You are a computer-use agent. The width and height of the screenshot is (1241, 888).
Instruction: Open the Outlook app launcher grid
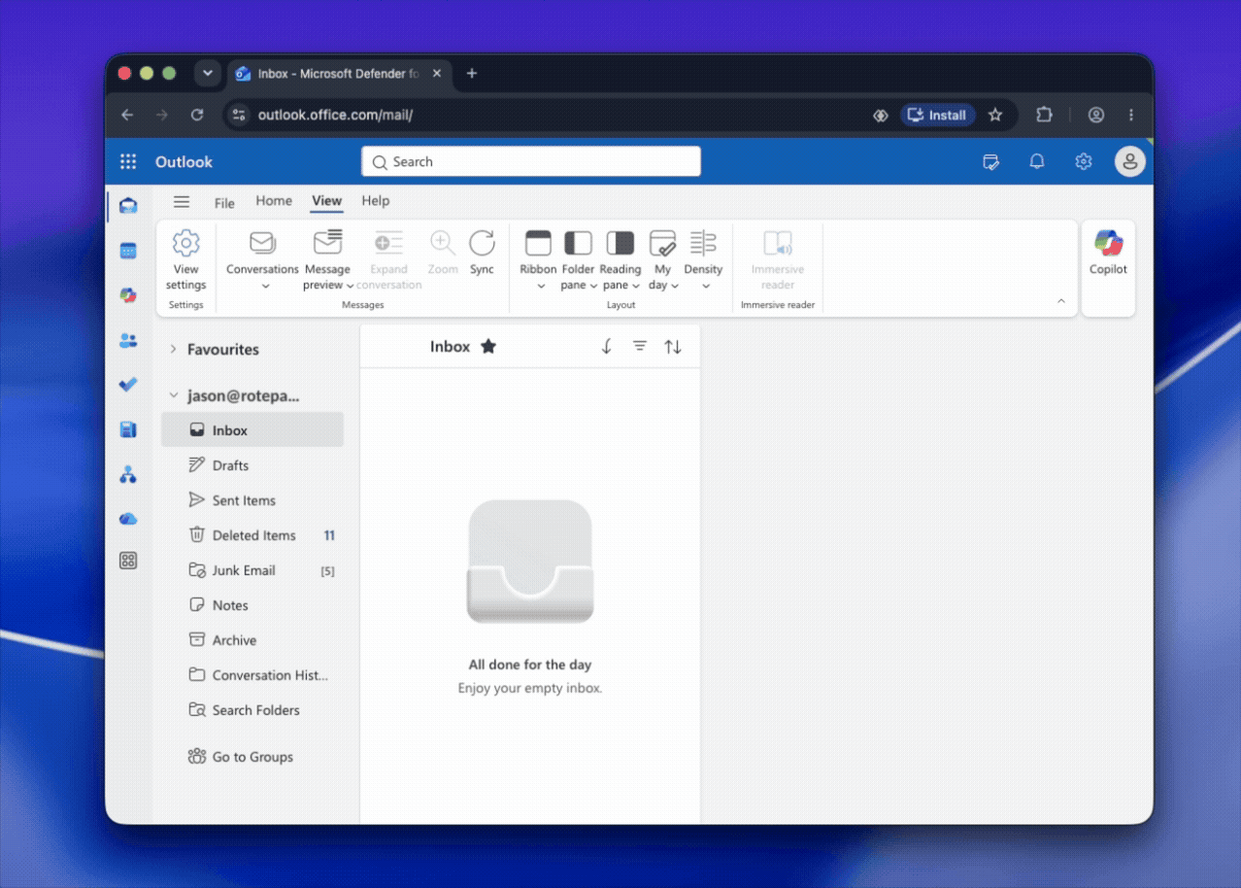(x=128, y=162)
